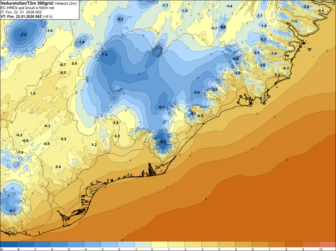
Task: Click the -1.5 temperature label
Action: click(x=294, y=21)
